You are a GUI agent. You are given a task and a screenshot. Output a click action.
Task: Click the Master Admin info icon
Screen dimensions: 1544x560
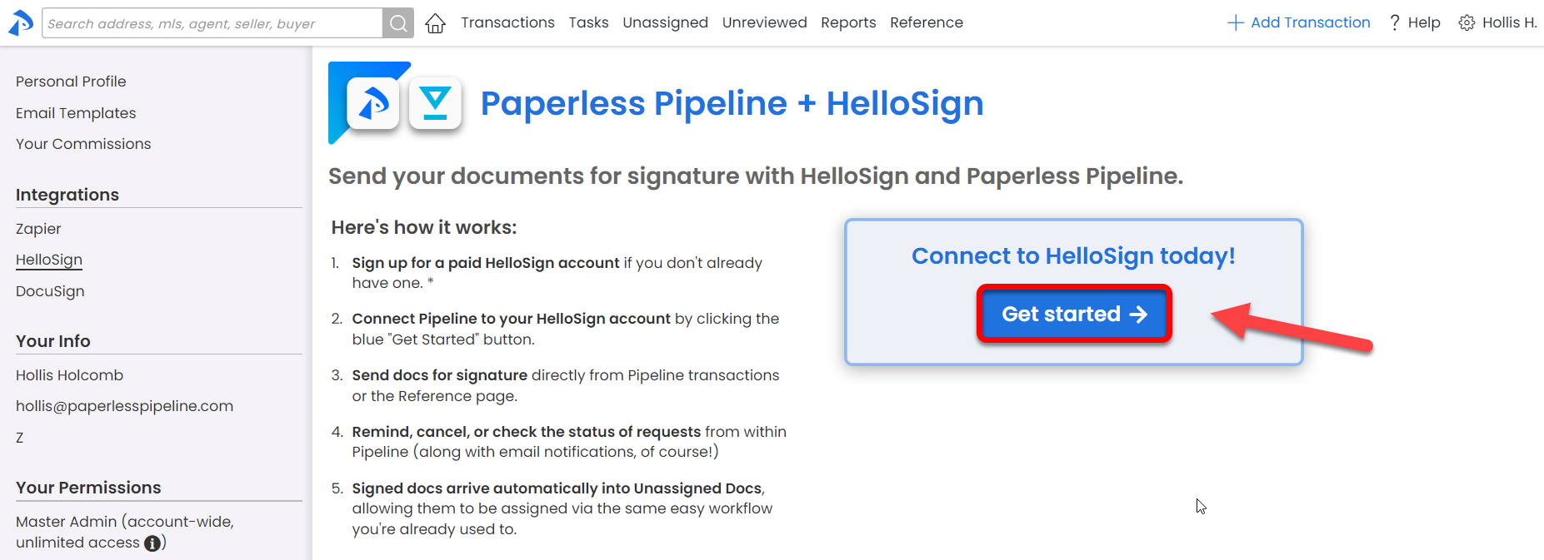pos(152,543)
